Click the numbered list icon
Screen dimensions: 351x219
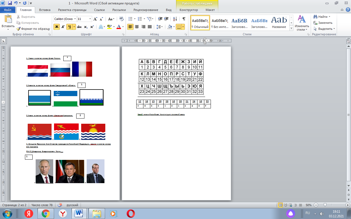(x=140, y=19)
